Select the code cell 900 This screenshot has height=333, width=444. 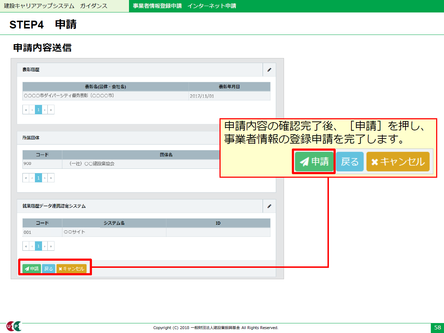pos(42,164)
